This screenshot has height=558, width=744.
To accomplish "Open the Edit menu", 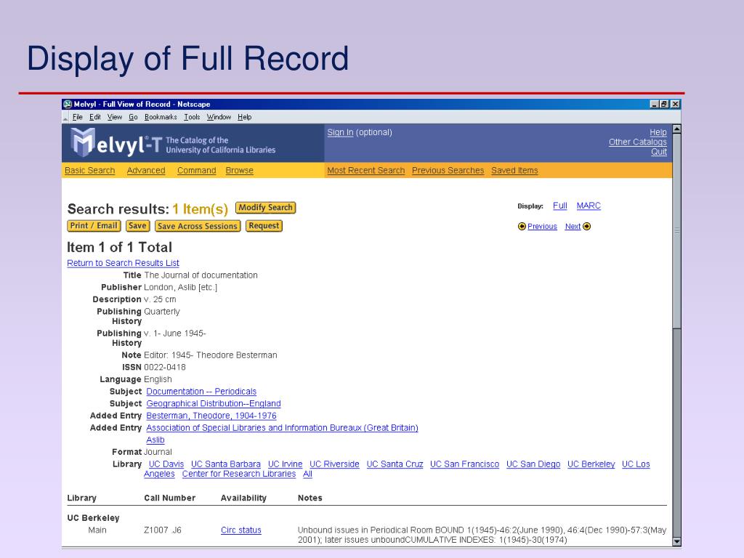I will [95, 117].
